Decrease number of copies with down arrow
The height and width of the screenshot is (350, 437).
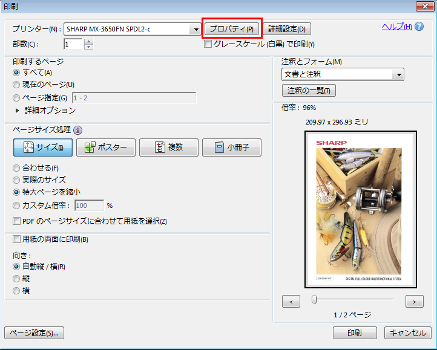click(x=88, y=47)
